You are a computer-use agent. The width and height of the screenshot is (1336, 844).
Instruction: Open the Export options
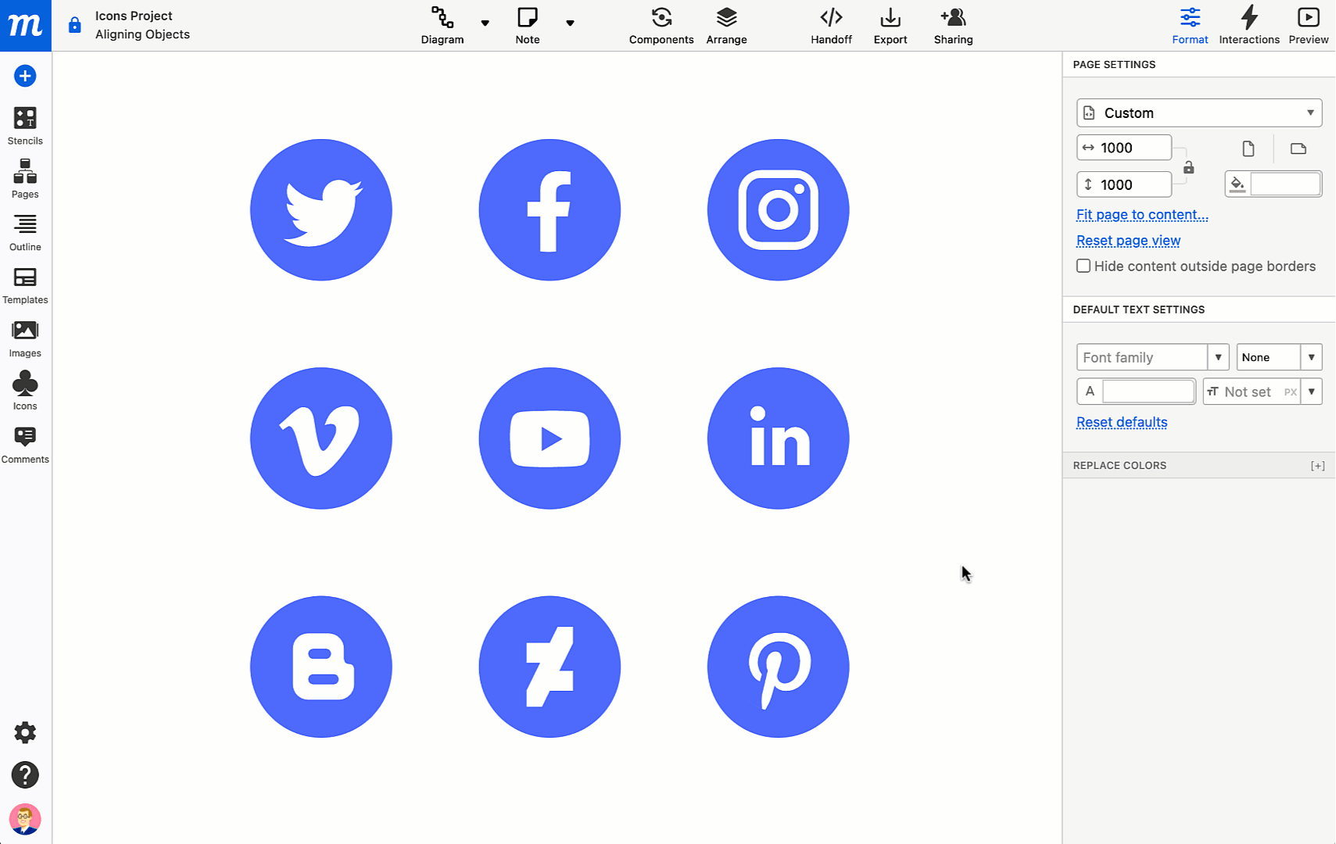point(890,25)
